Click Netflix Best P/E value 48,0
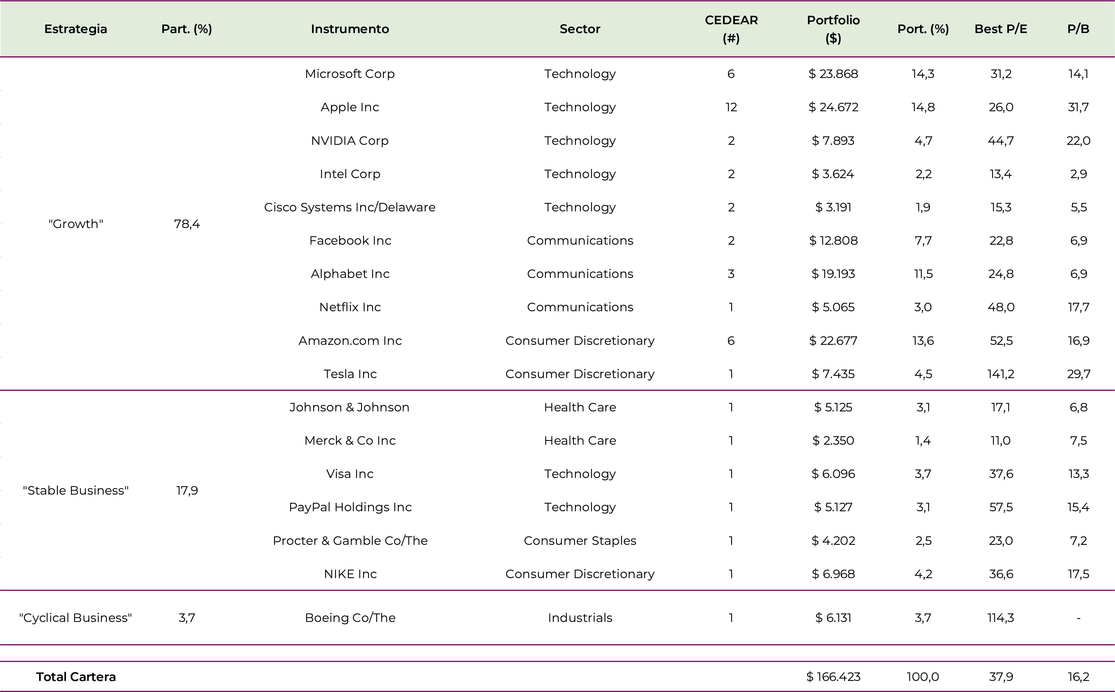 point(1001,307)
